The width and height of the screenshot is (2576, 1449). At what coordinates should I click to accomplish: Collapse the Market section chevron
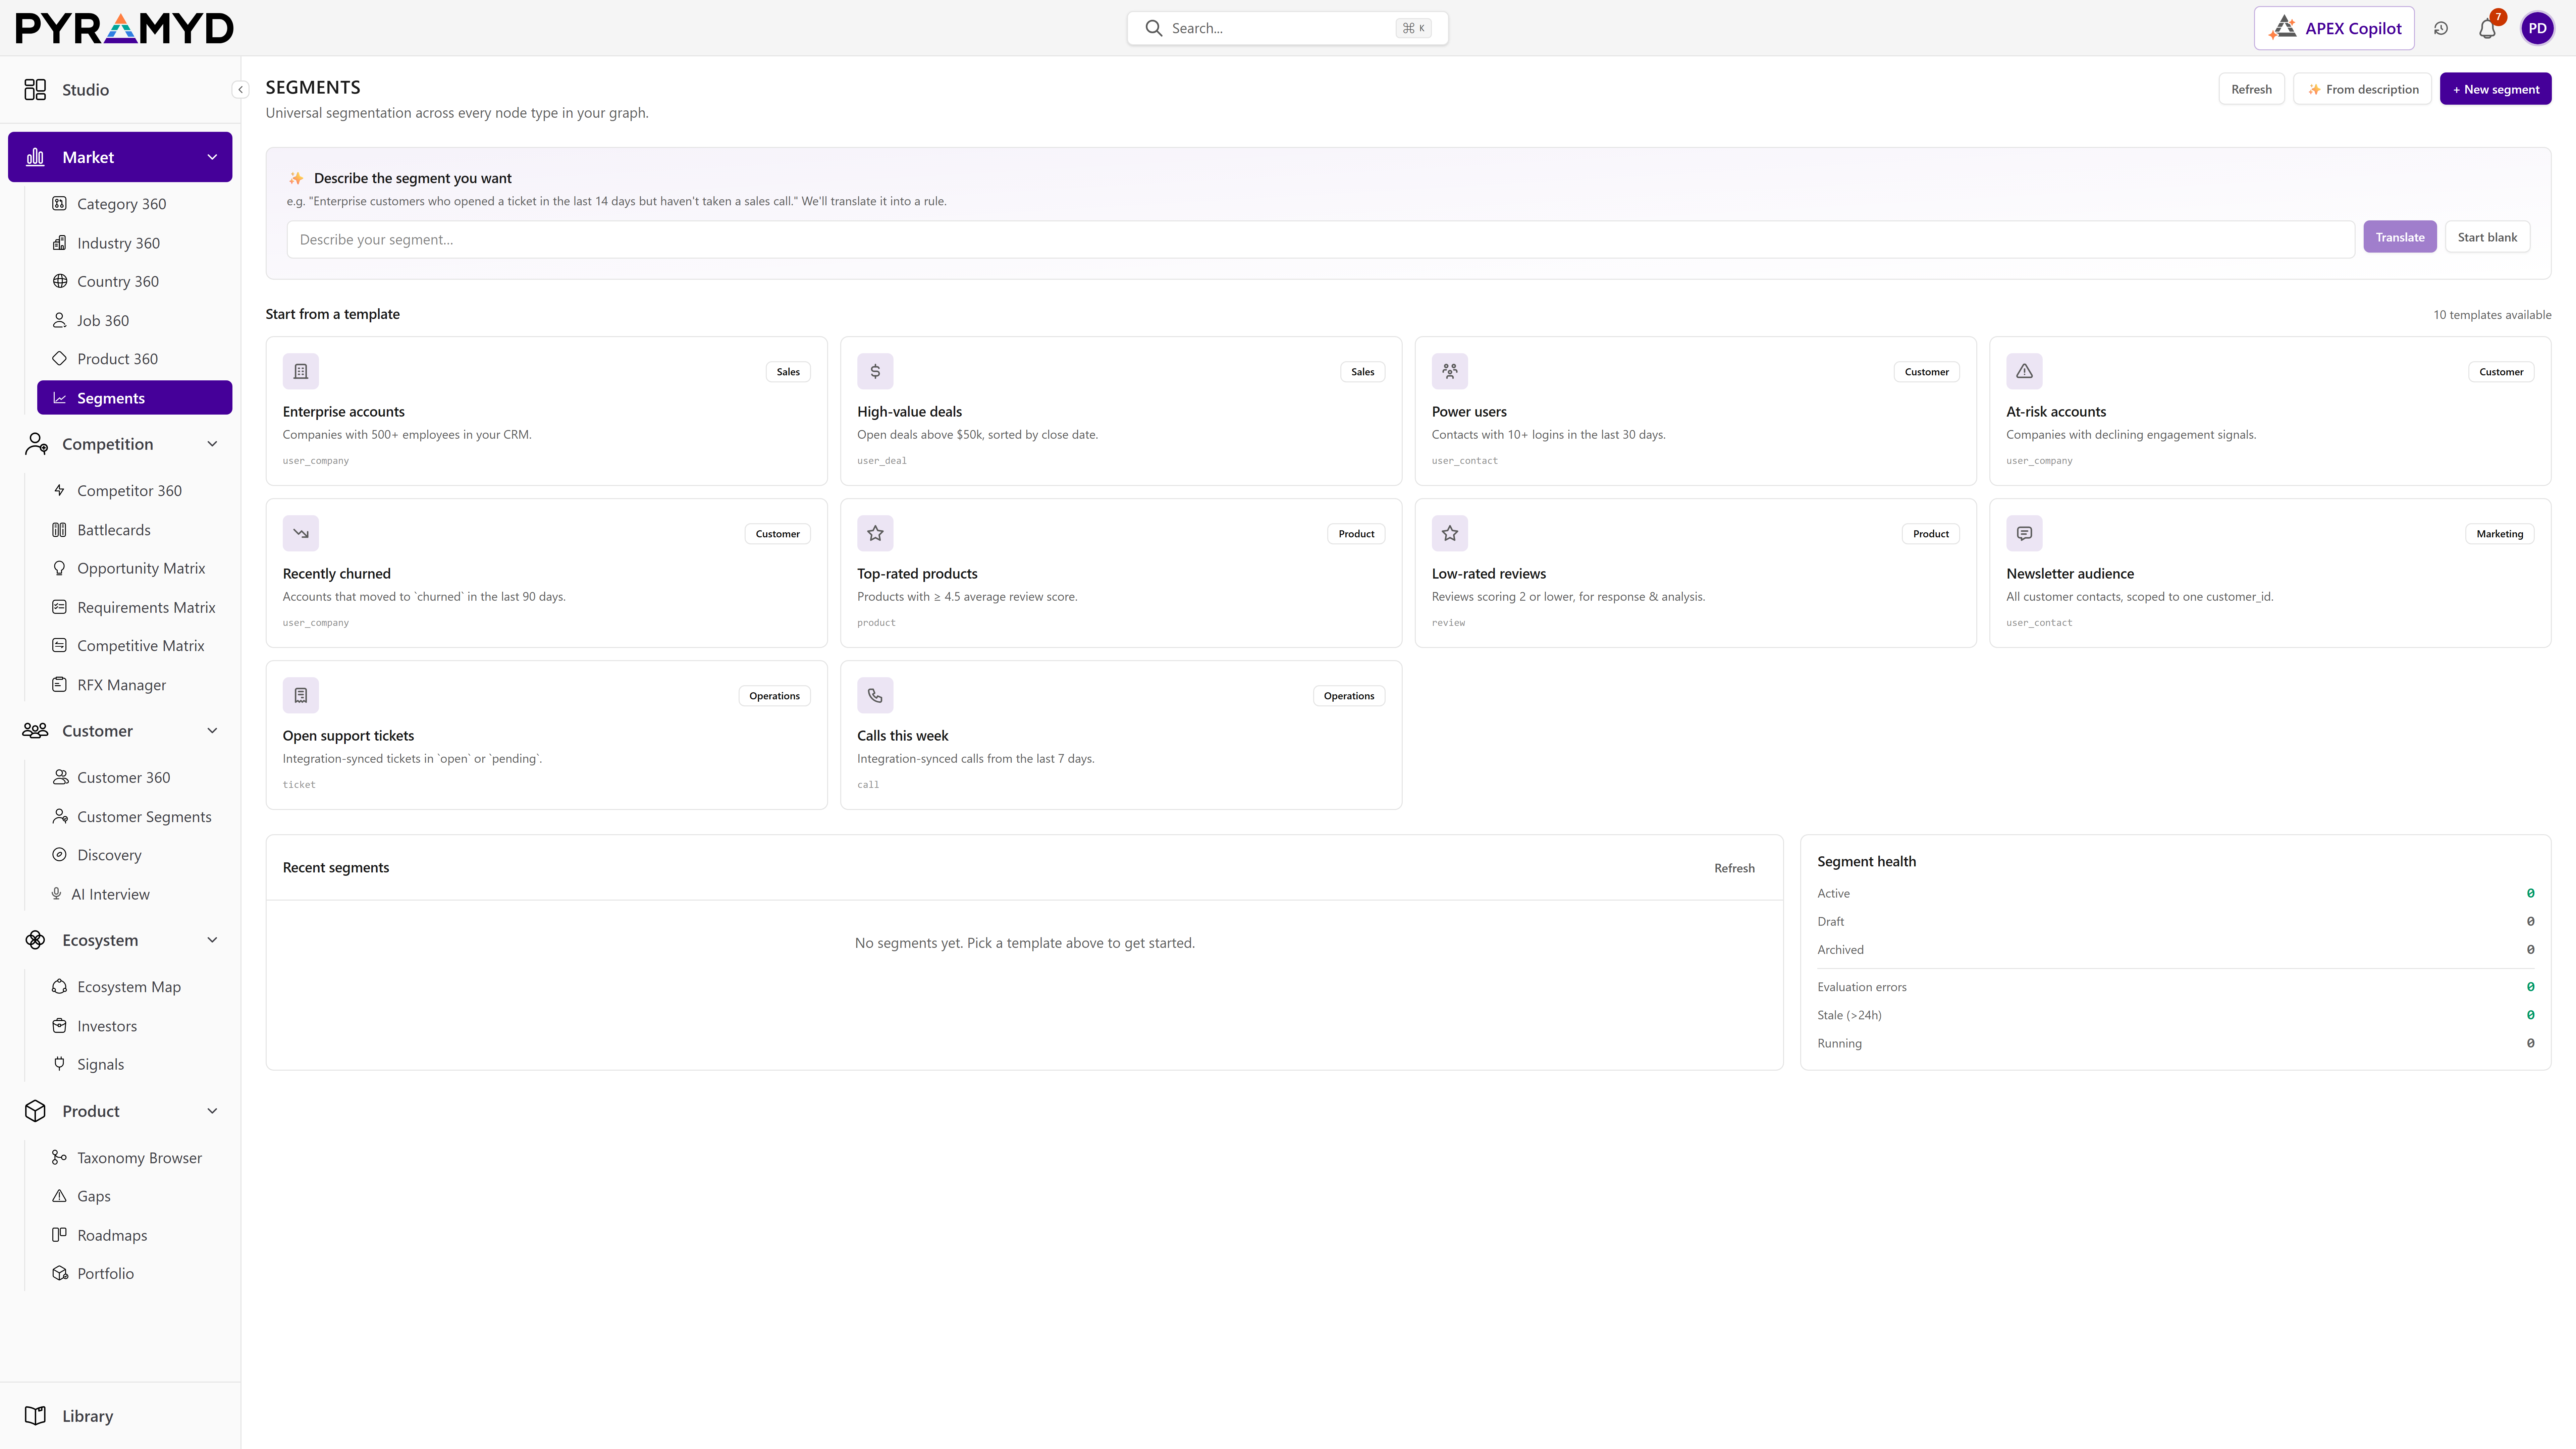212,157
